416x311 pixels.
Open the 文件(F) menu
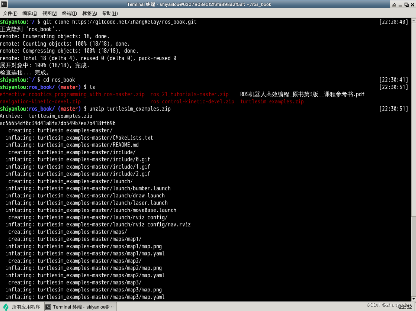pos(10,13)
